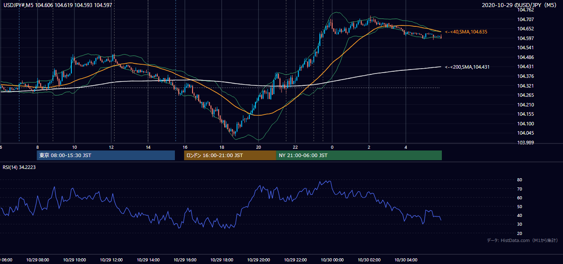Click price scale label 104.376
Screen dimensions: 563x264
tap(526, 76)
